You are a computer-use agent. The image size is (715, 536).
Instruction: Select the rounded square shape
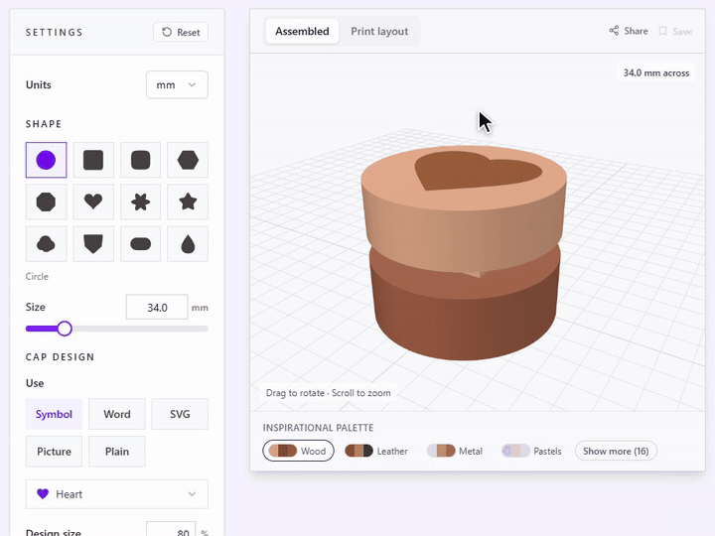click(x=140, y=160)
